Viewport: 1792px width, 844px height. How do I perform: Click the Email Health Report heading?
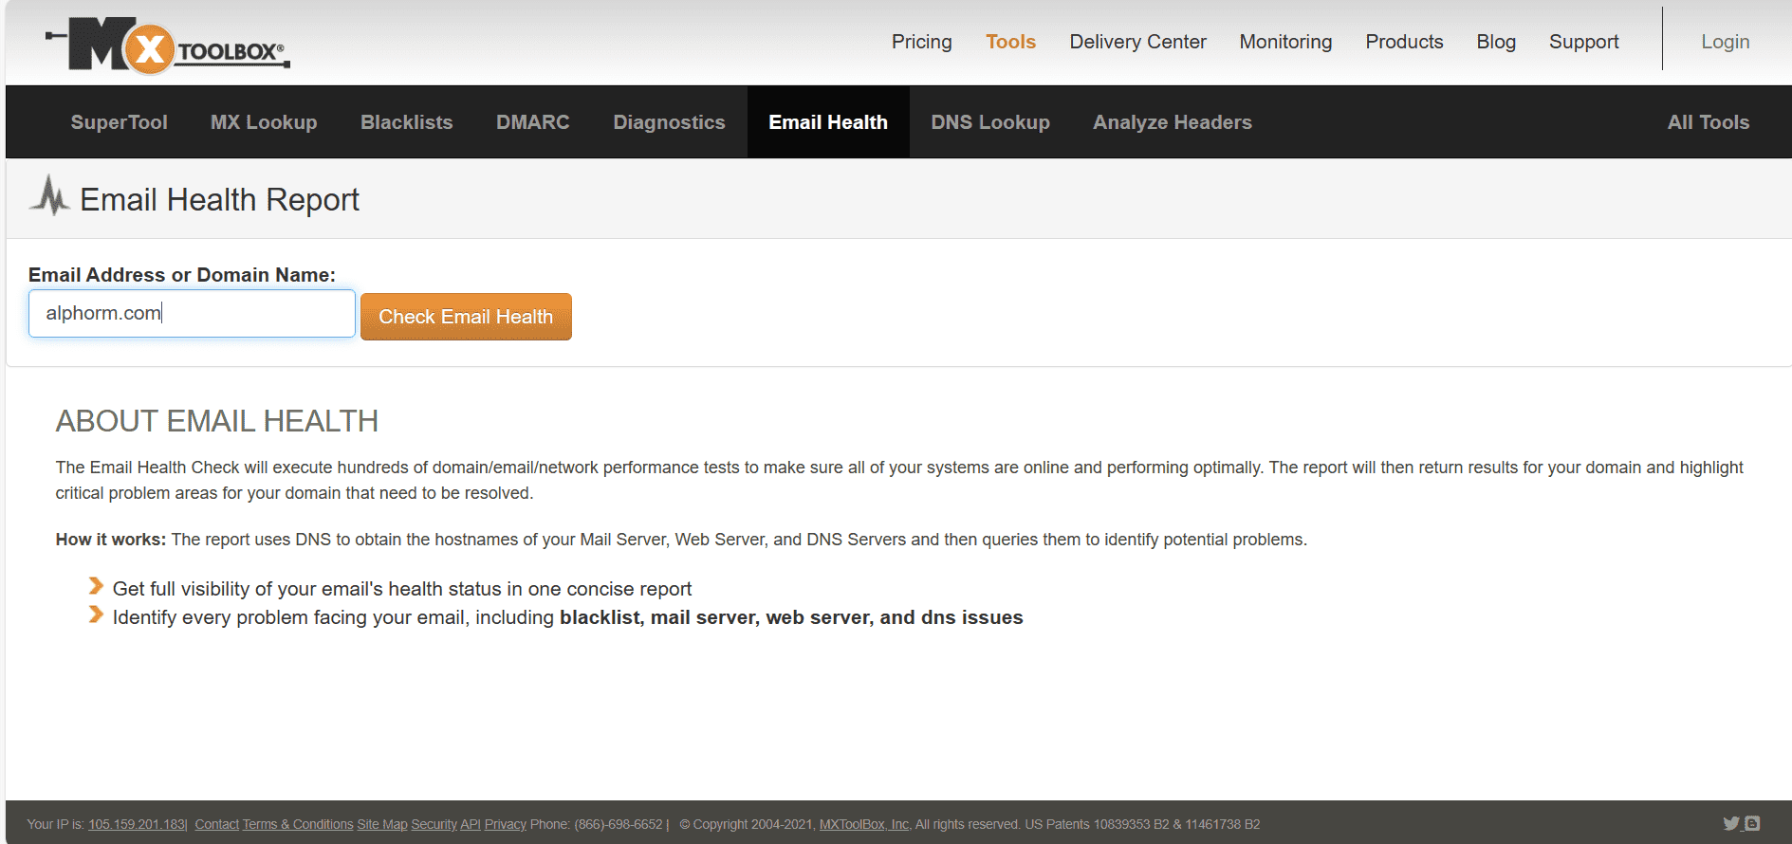point(219,199)
